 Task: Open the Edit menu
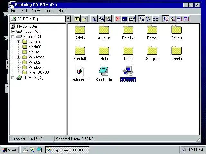24,11
